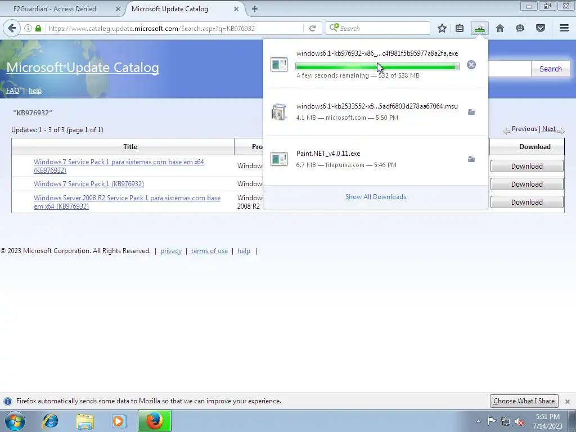This screenshot has width=576, height=432.
Task: Click Show All Downloads
Action: pos(375,197)
